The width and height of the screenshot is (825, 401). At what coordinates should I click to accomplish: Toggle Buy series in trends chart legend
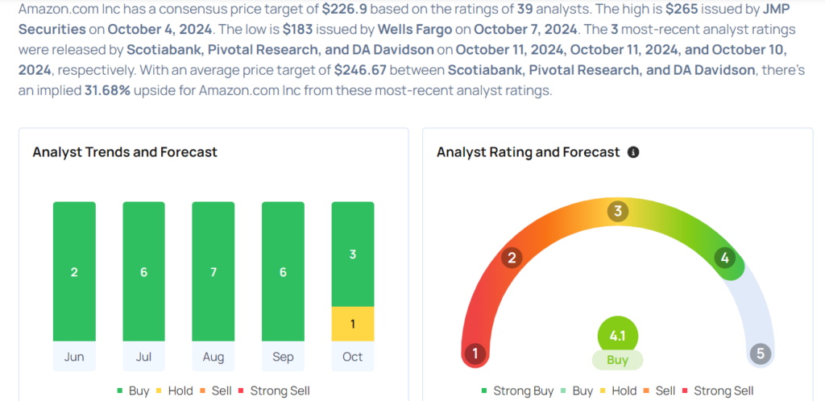132,391
